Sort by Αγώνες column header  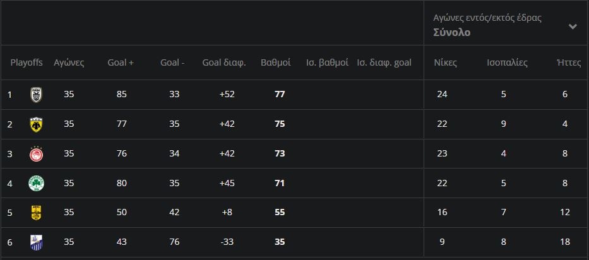69,62
